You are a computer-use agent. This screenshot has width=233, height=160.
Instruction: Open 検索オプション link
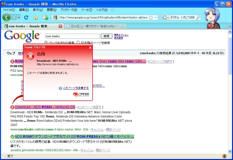point(121,35)
